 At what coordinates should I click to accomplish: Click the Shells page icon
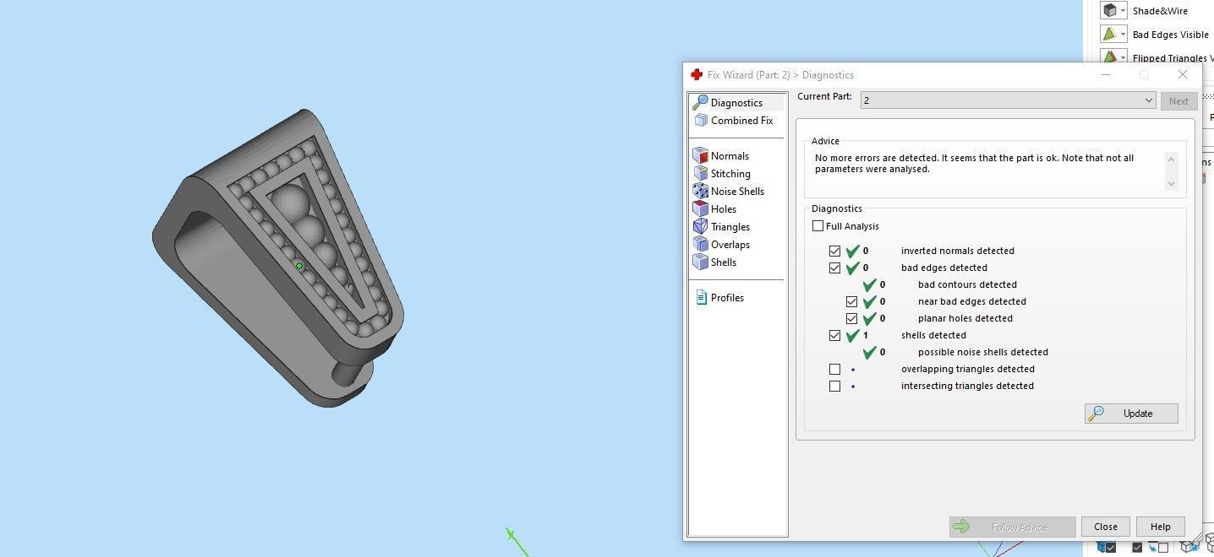(700, 262)
